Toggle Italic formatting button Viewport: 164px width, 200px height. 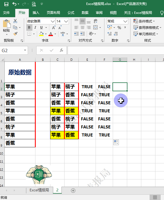(x=35, y=27)
